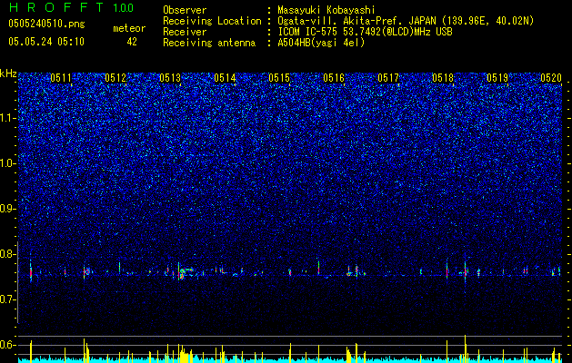
Task: Click the 0.9 kHz axis label
Action: (8, 209)
